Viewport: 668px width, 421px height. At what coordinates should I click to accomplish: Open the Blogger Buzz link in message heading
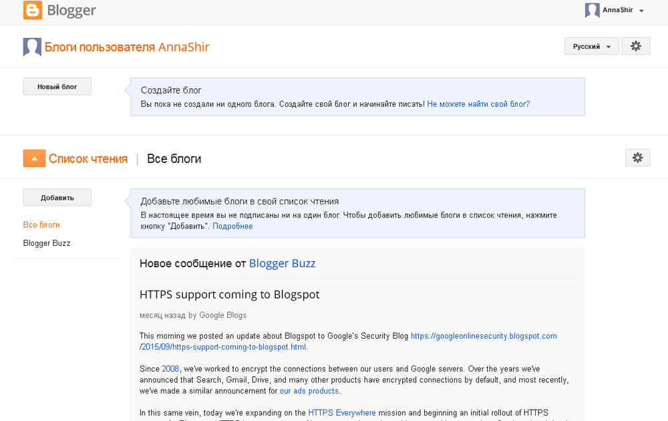pos(282,263)
